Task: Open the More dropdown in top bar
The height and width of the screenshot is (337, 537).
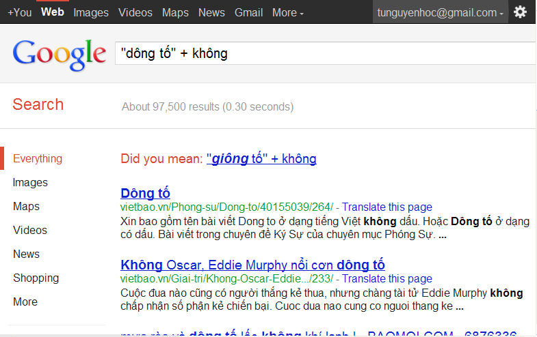Action: pos(288,12)
